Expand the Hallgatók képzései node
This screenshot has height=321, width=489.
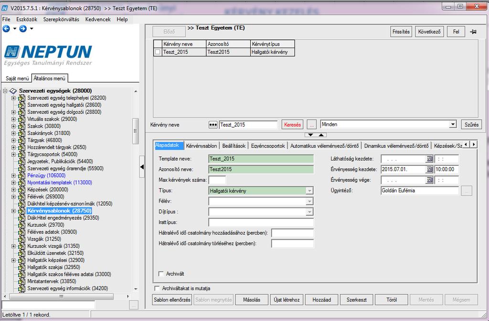13,261
